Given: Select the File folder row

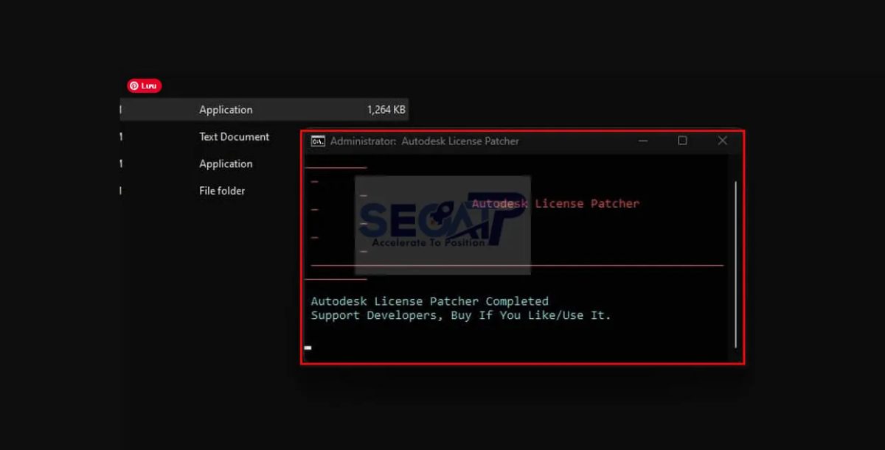Looking at the screenshot, I should click(x=222, y=191).
